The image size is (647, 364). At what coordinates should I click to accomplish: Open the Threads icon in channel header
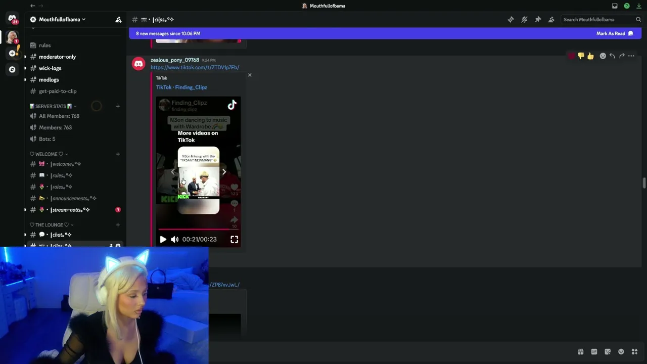(511, 19)
